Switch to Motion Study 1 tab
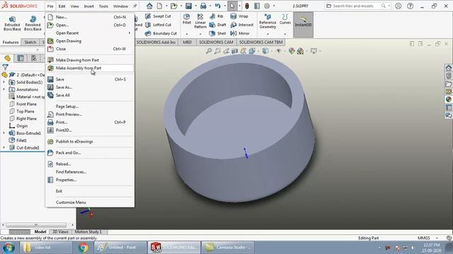453x254 pixels. point(88,232)
